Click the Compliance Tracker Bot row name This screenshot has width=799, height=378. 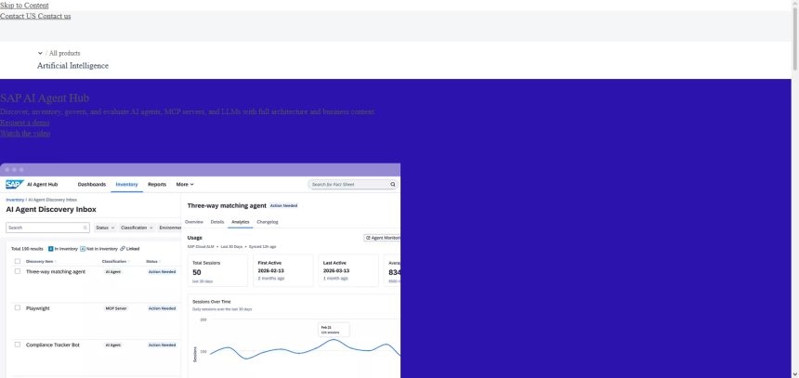point(52,345)
